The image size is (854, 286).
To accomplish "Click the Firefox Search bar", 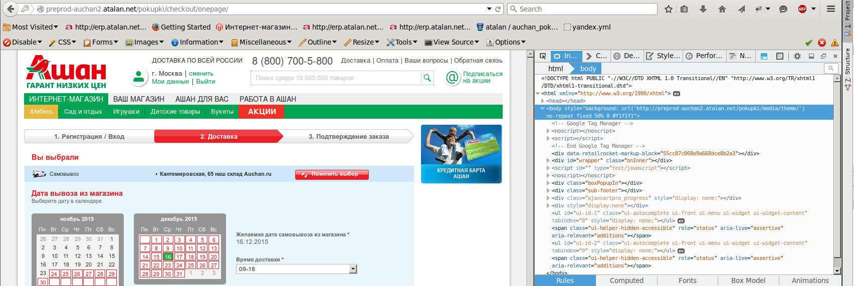I will (582, 9).
